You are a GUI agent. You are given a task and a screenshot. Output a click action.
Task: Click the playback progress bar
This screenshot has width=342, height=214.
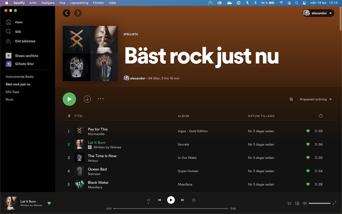[171, 208]
